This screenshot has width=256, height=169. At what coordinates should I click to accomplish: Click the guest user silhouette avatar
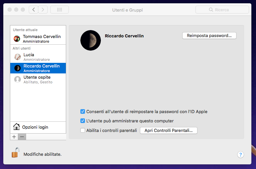click(18, 79)
